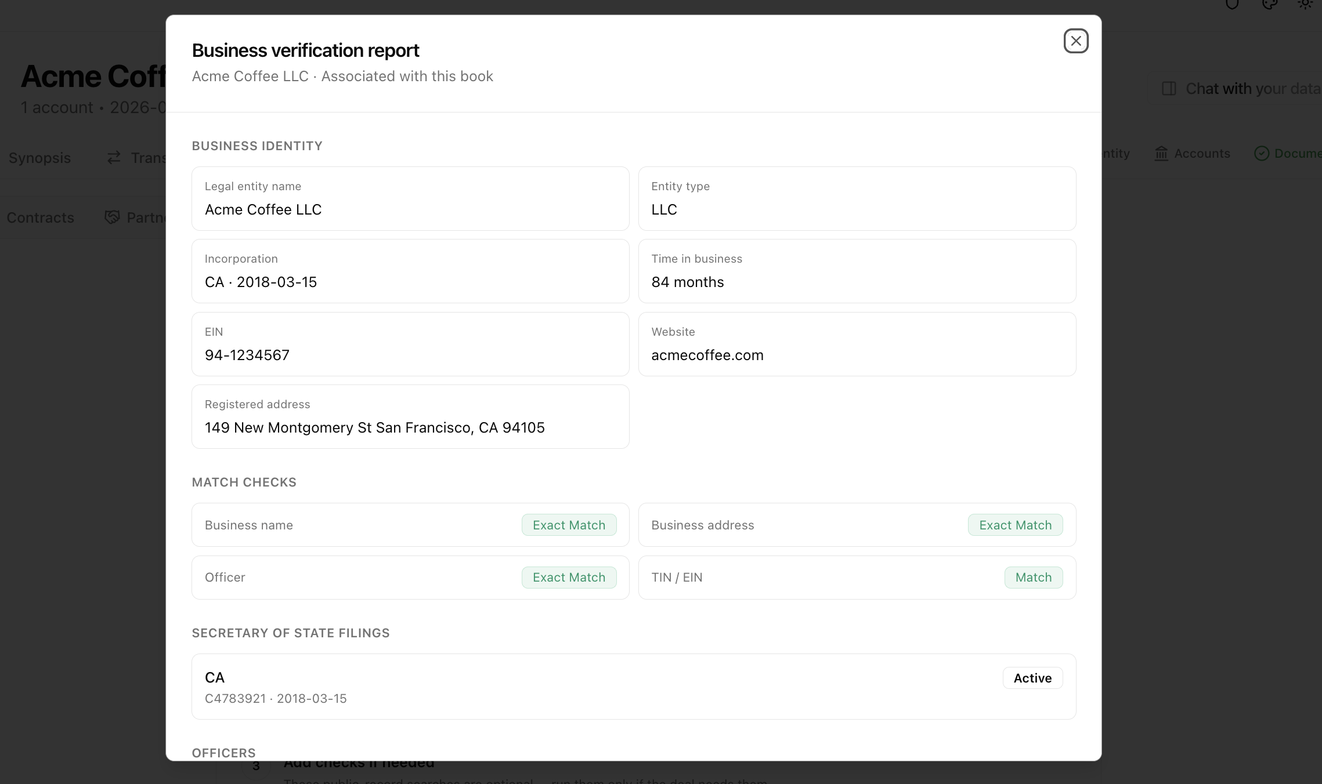Click the Entity type value LLC
Viewport: 1322px width, 784px height.
[x=664, y=209]
